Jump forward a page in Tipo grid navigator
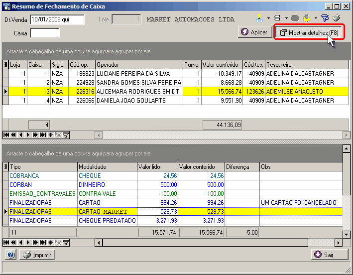353x275 pixels. coord(35,243)
